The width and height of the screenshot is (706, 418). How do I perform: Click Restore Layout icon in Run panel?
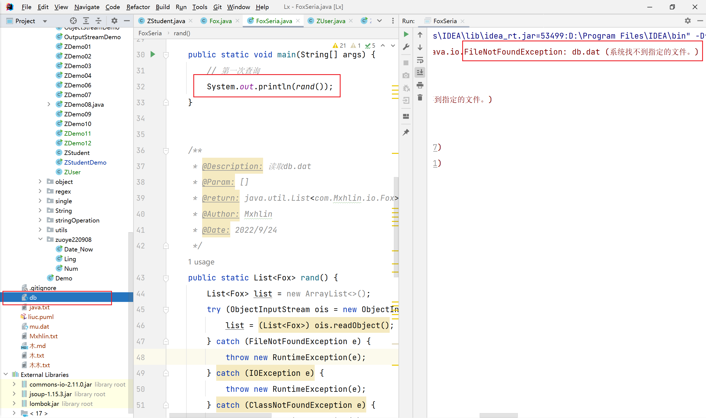(406, 116)
